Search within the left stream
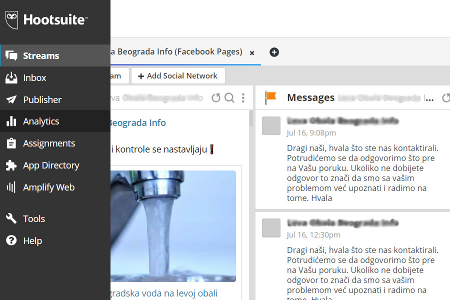Viewport: 450px width, 300px height. pos(229,98)
